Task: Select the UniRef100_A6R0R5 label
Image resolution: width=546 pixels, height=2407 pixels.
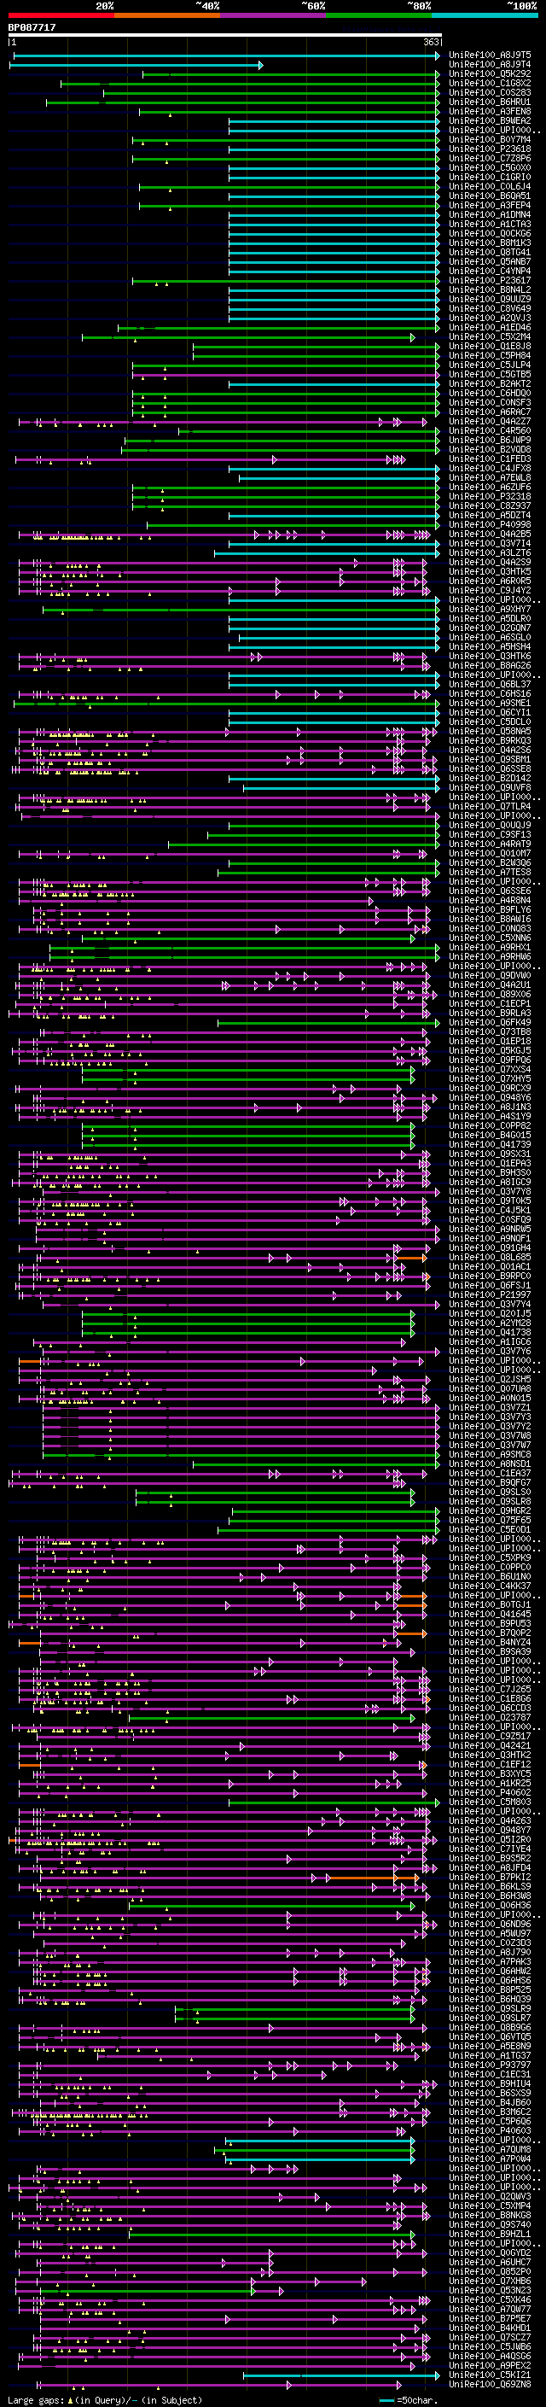Action: coord(490,581)
